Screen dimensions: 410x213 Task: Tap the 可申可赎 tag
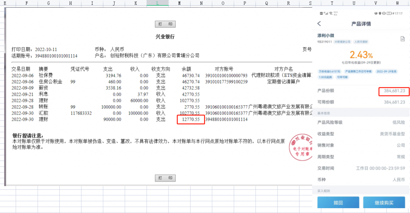tap(342, 77)
